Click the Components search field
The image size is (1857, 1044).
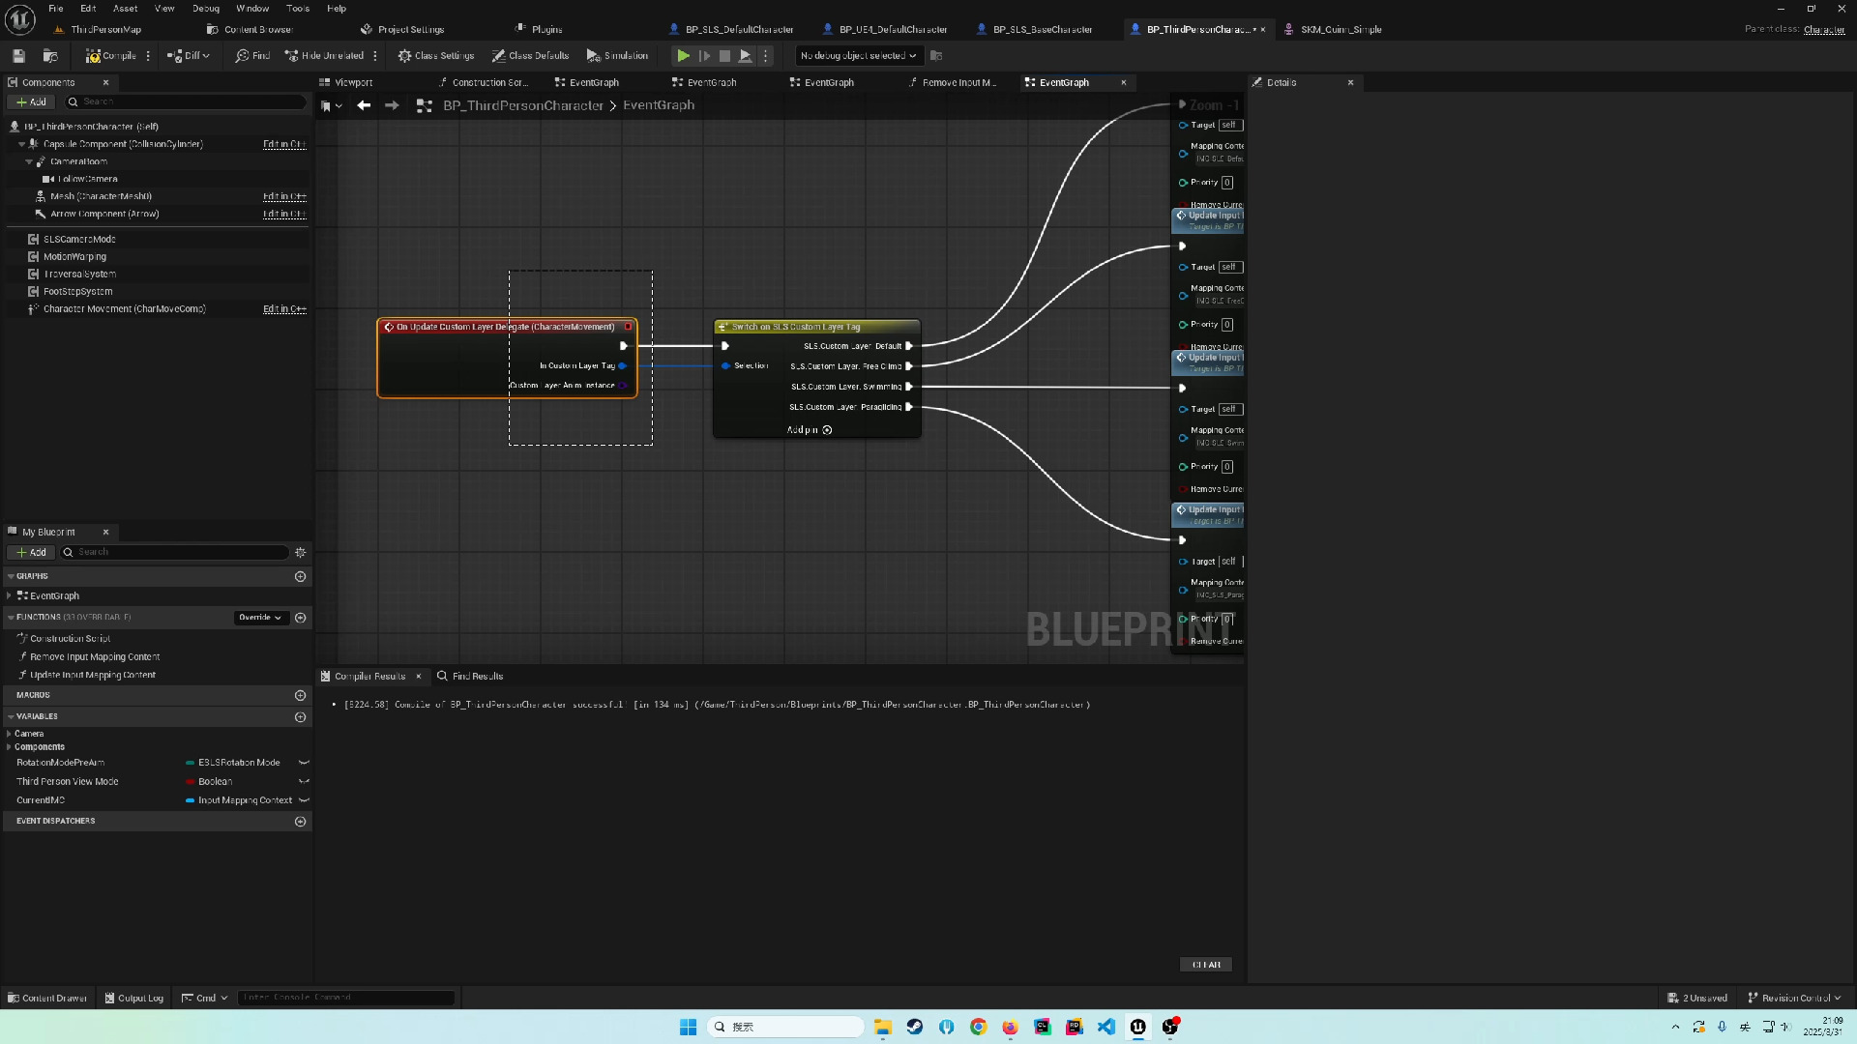(184, 101)
